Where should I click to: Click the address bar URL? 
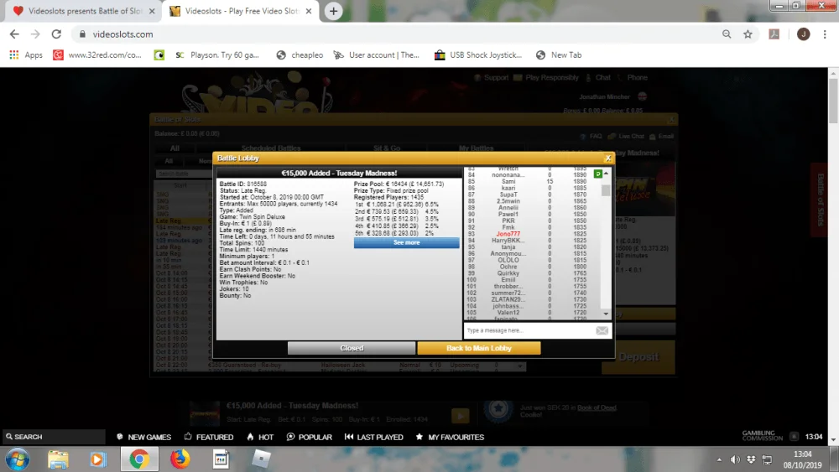tap(122, 34)
